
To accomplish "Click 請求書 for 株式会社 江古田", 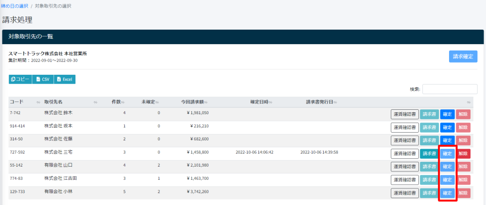I will point(429,180).
